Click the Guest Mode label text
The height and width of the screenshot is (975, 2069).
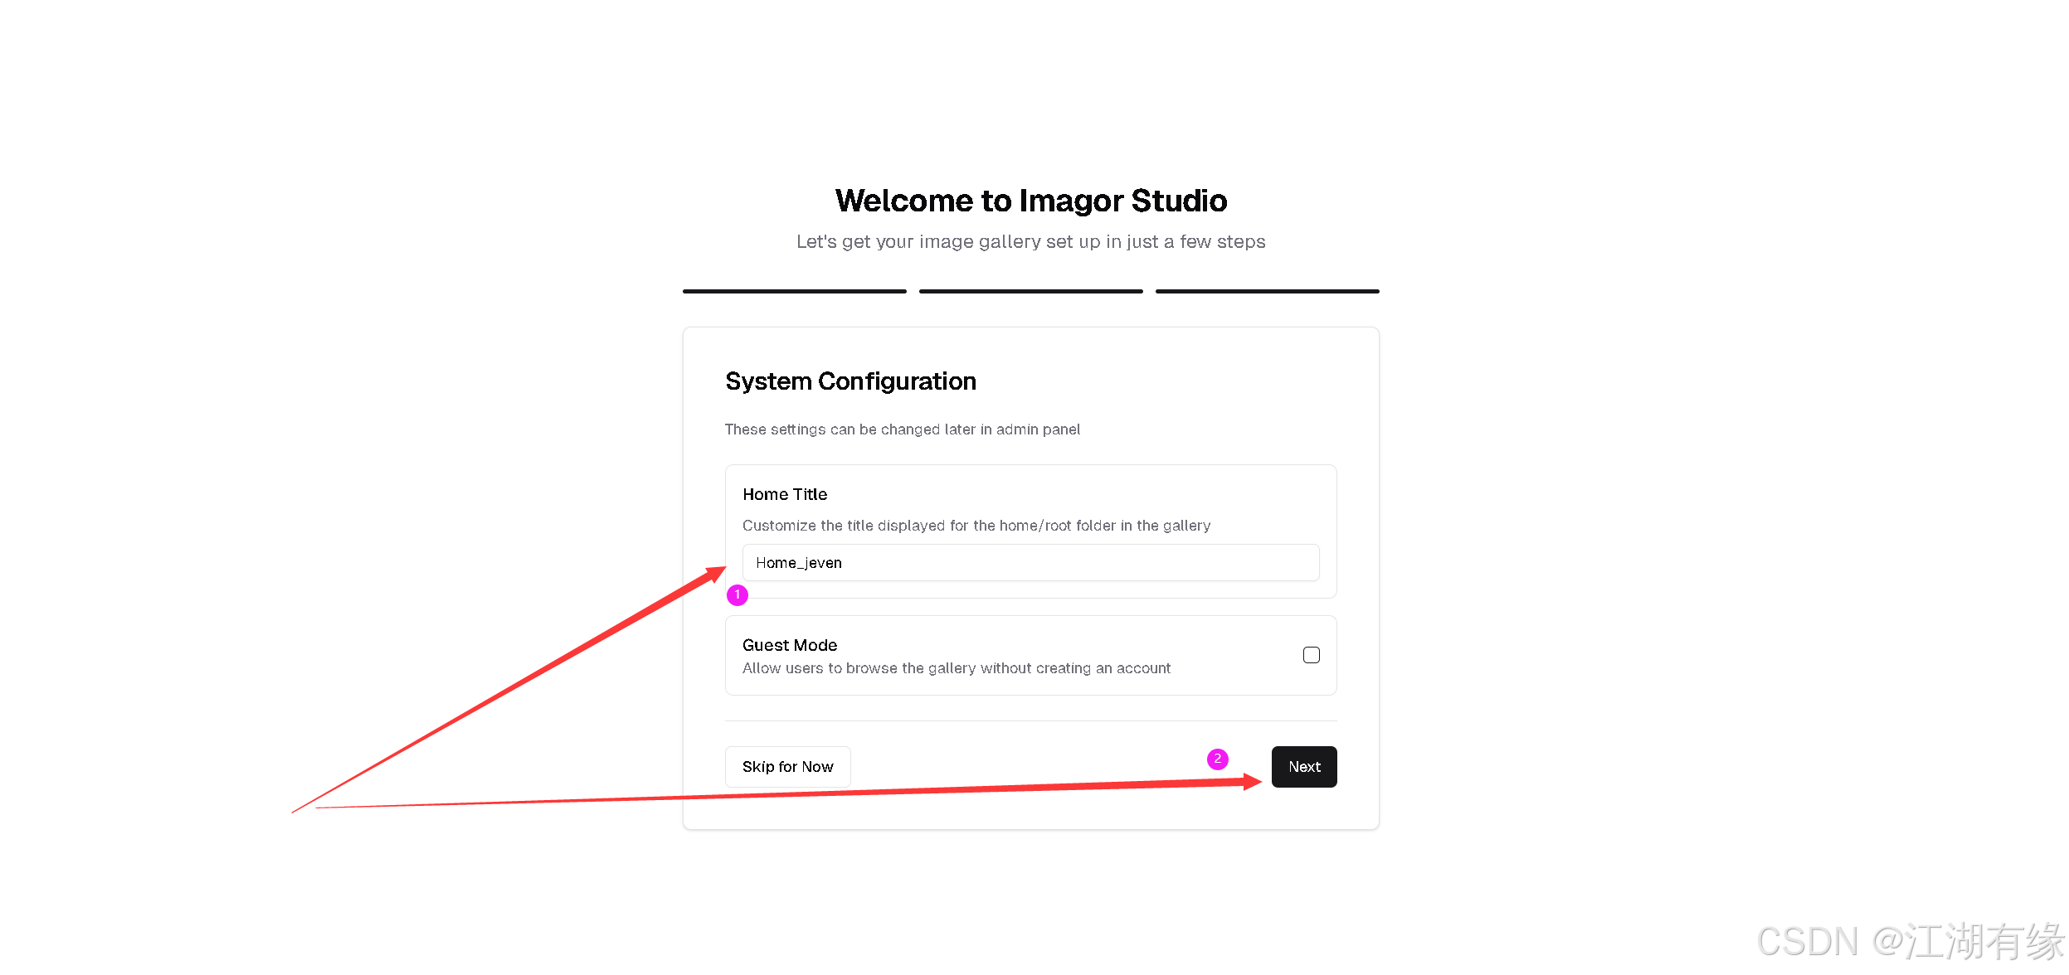coord(790,645)
